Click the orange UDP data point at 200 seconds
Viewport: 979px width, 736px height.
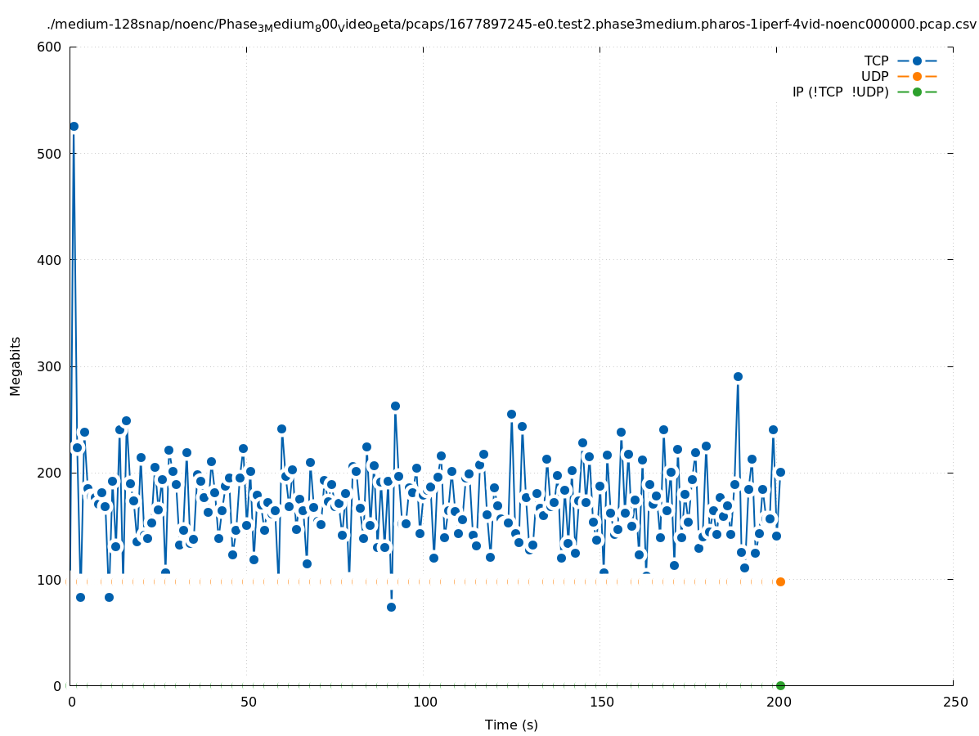click(x=780, y=581)
